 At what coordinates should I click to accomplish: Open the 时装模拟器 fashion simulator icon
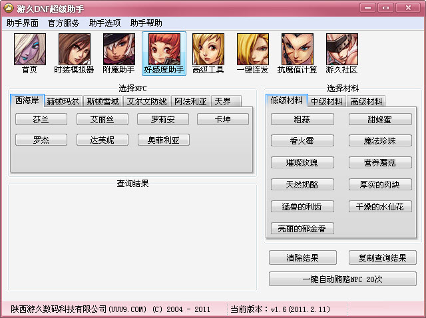pos(74,53)
